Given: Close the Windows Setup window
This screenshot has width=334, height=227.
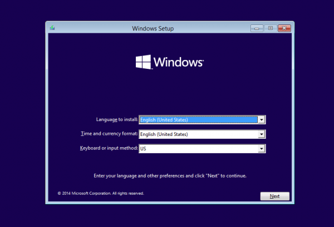Looking at the screenshot, I should (284, 28).
